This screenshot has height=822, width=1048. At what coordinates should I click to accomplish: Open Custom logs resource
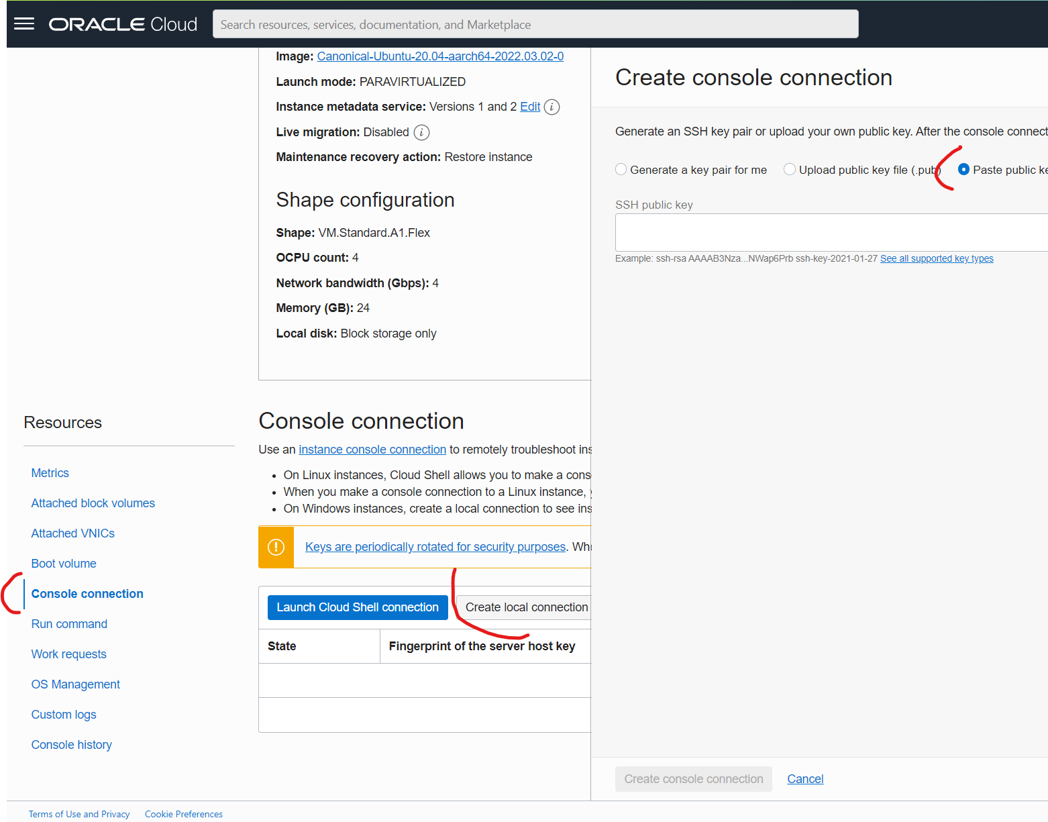point(64,715)
